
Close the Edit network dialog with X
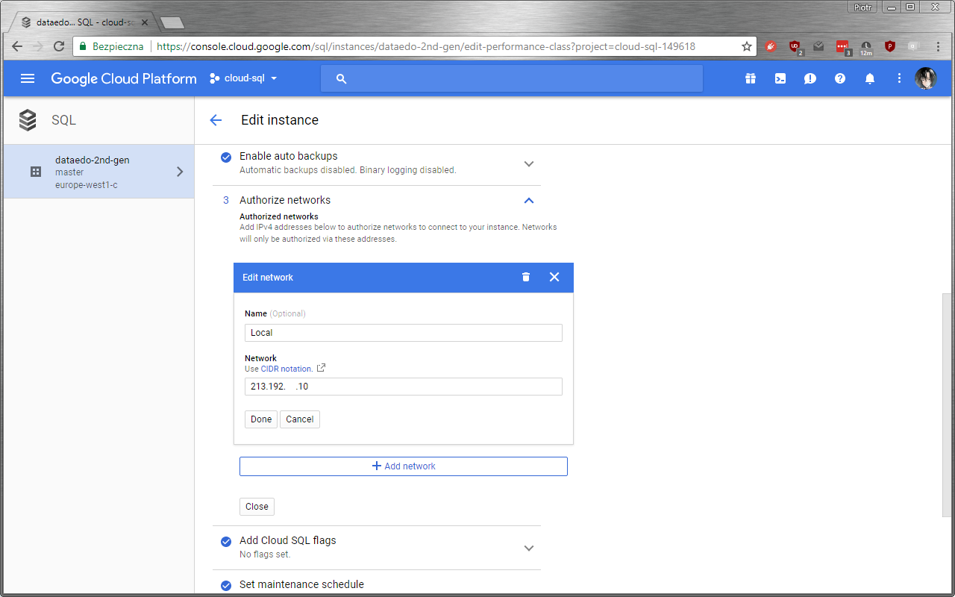click(x=554, y=277)
